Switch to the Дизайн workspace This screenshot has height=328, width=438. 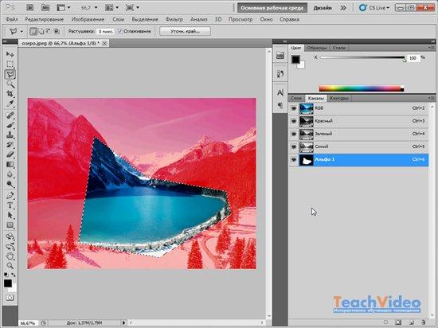coord(323,8)
